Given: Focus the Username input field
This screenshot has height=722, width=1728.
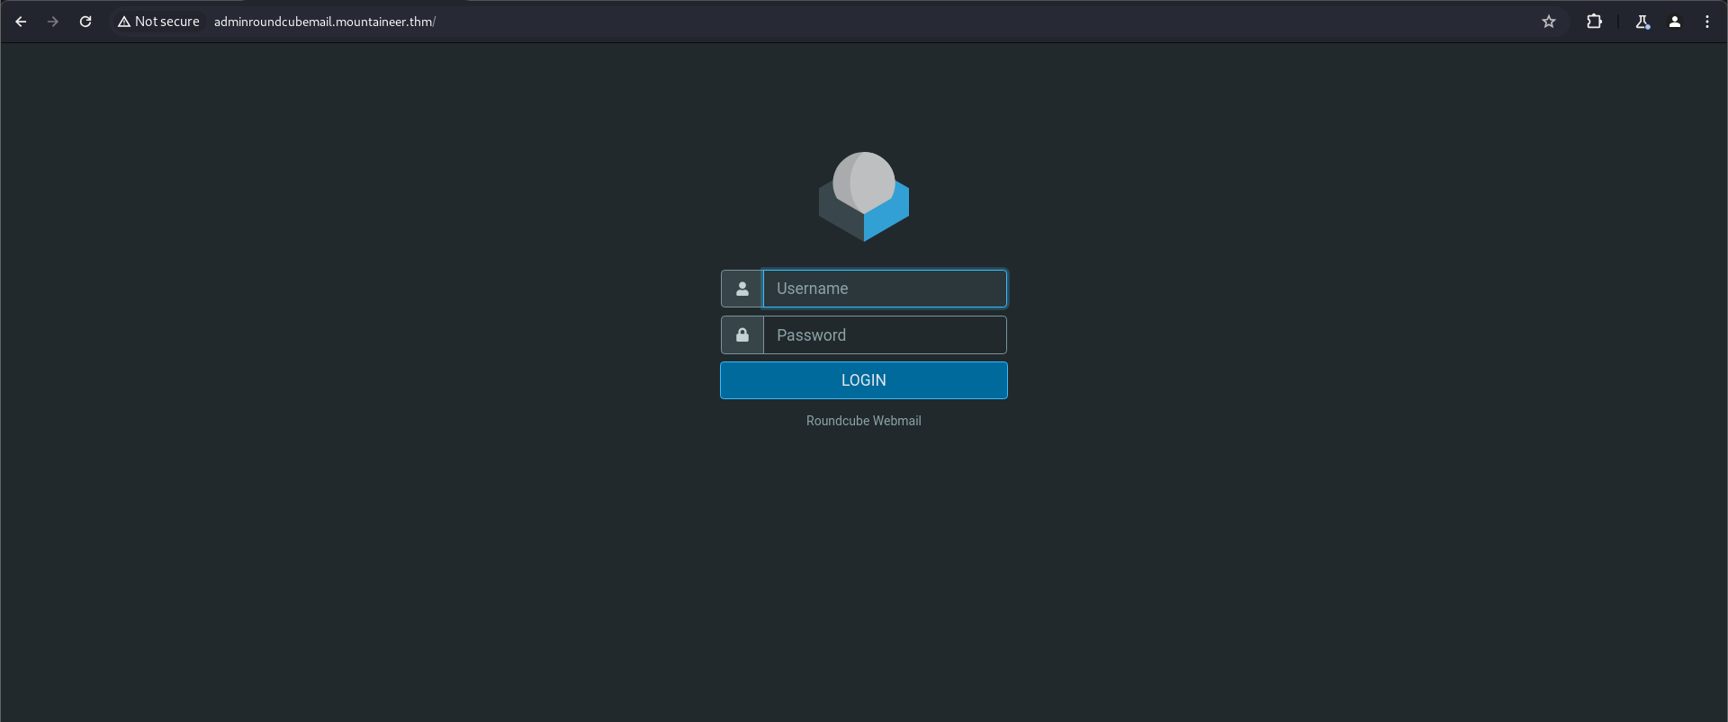Looking at the screenshot, I should 885,289.
